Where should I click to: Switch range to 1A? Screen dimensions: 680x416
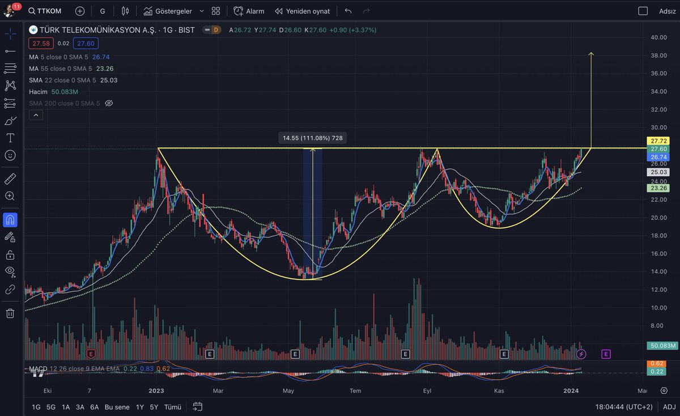point(66,407)
